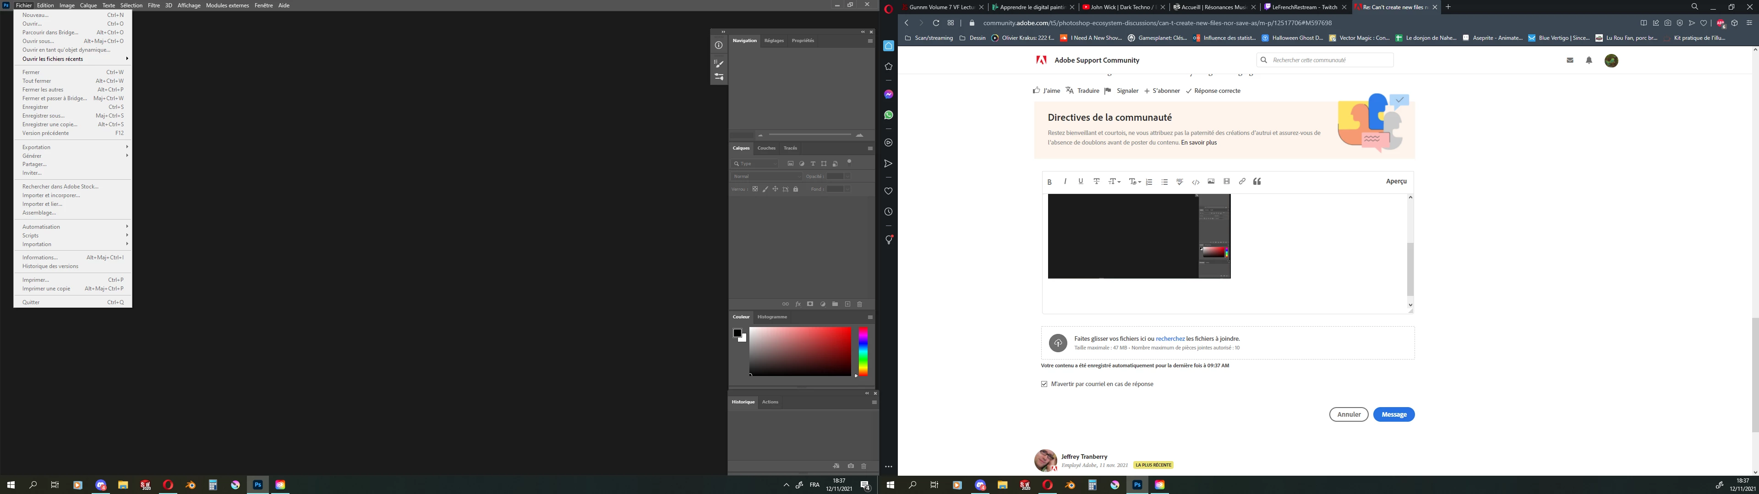
Task: Switch to the Couches tab
Action: pyautogui.click(x=766, y=148)
